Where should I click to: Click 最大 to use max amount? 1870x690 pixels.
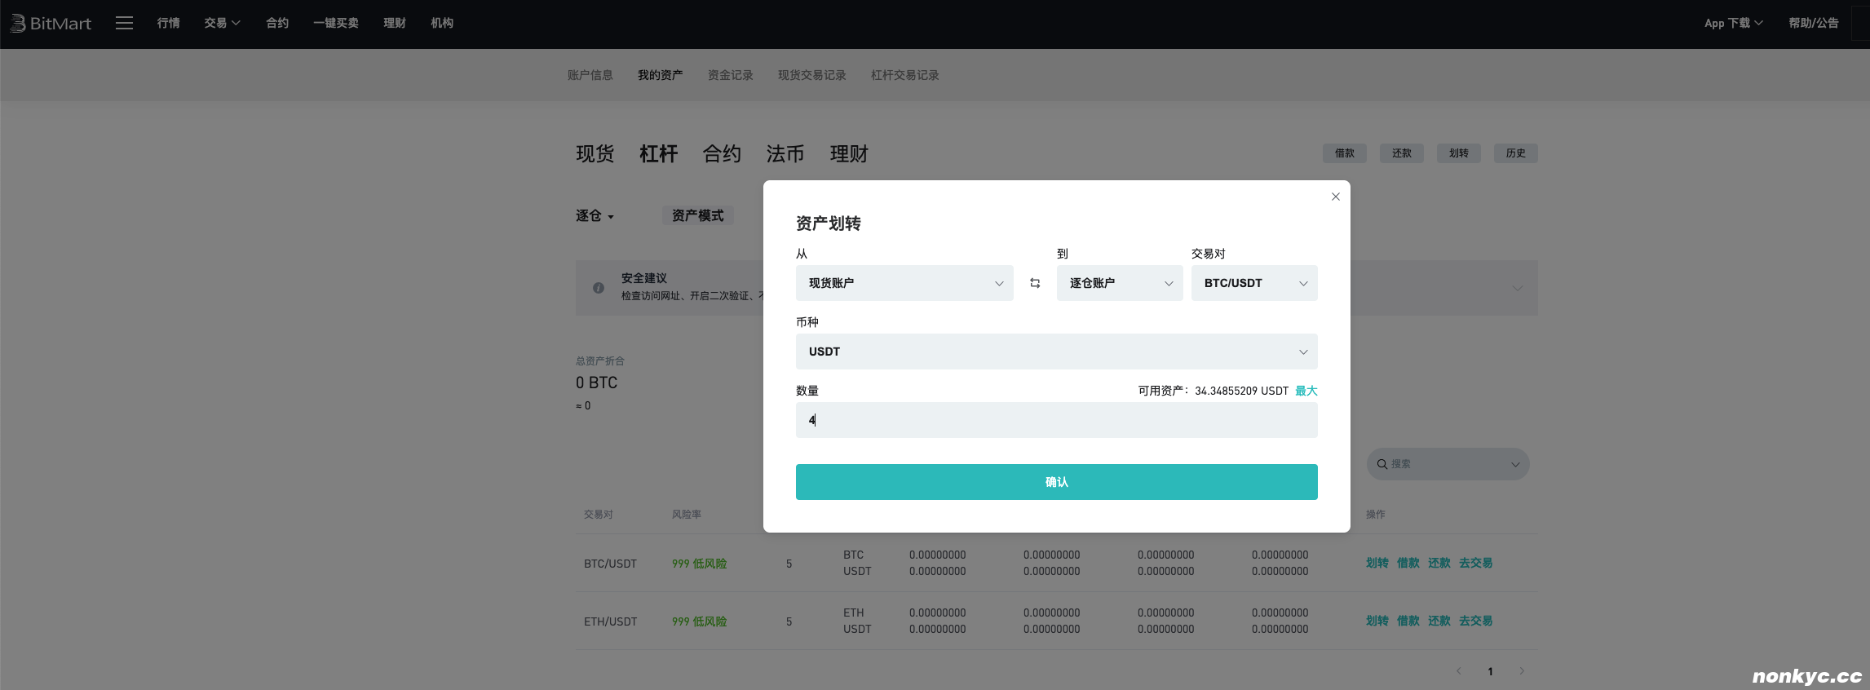[1306, 391]
